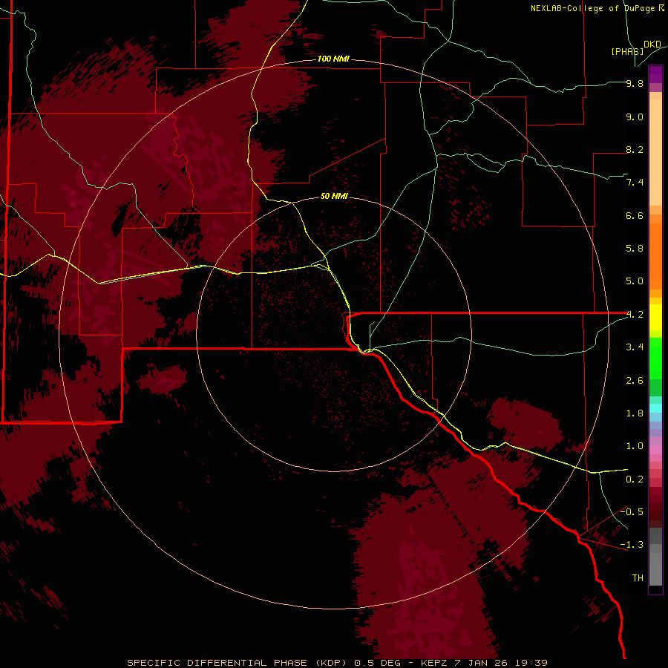Click the cyan segment of color bar
This screenshot has width=668, height=668.
tap(655, 408)
